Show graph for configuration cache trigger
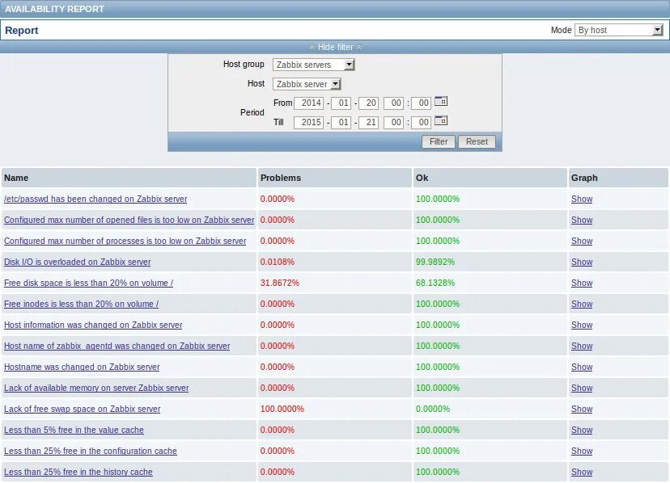The height and width of the screenshot is (483, 670). click(582, 451)
